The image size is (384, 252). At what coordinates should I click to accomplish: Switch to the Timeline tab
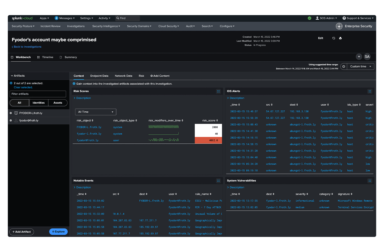pyautogui.click(x=48, y=57)
